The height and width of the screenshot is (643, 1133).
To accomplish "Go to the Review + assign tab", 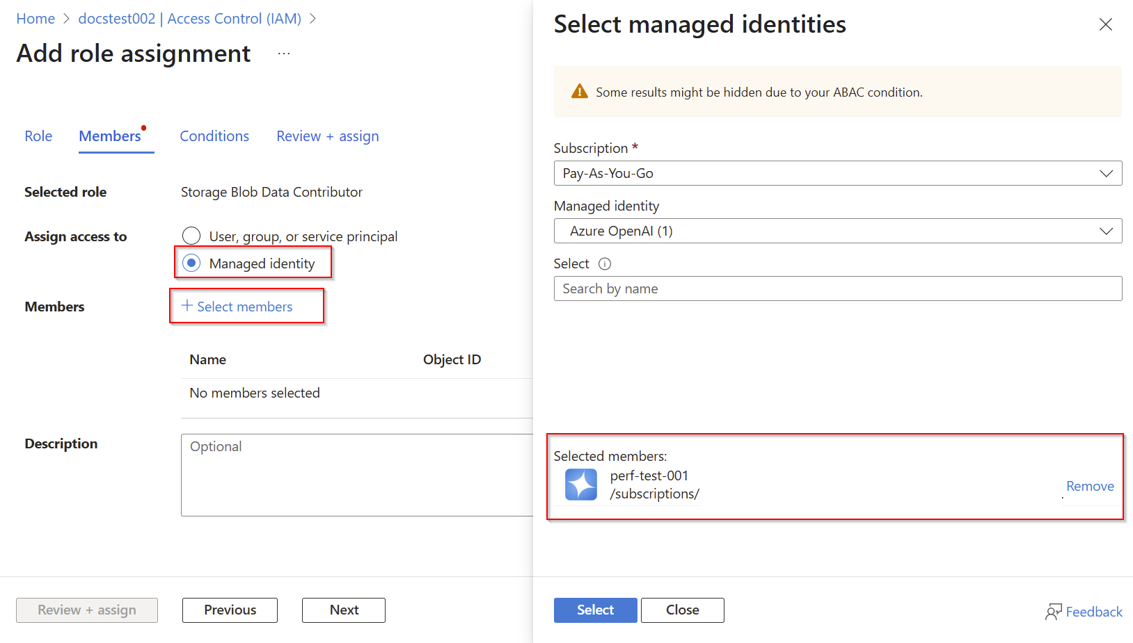I will point(327,136).
